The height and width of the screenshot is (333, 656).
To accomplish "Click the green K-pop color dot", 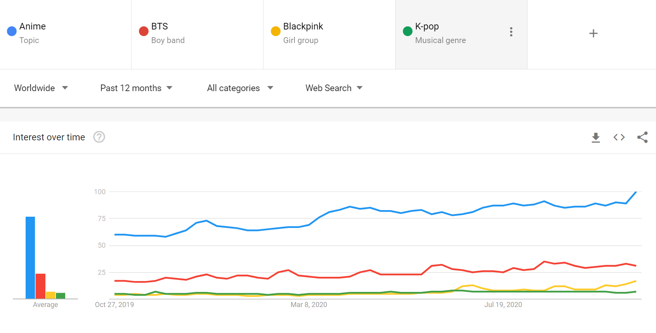I will [408, 31].
